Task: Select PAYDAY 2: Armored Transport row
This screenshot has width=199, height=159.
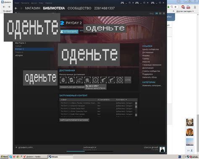Action: (x=97, y=106)
